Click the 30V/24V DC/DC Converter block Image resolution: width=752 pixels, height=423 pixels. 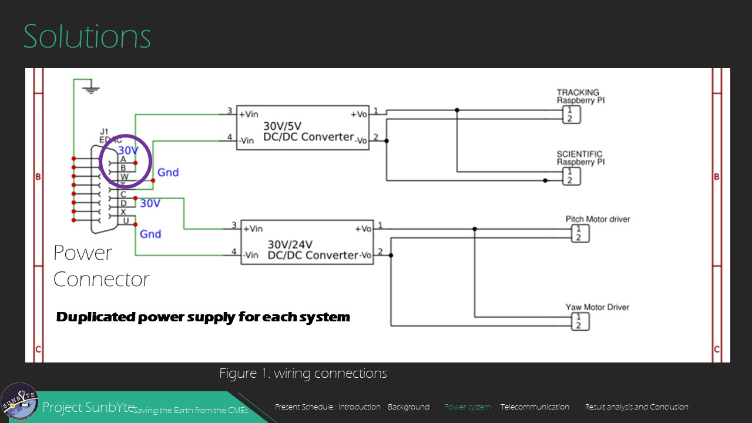coord(307,242)
